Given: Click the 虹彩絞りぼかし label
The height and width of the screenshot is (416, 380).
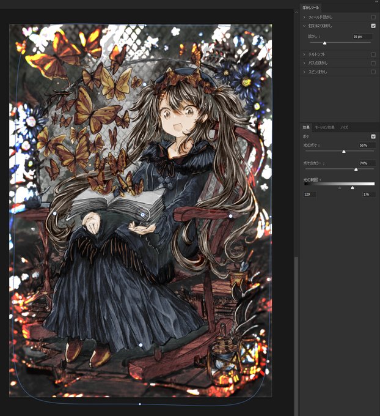Looking at the screenshot, I should [320, 26].
